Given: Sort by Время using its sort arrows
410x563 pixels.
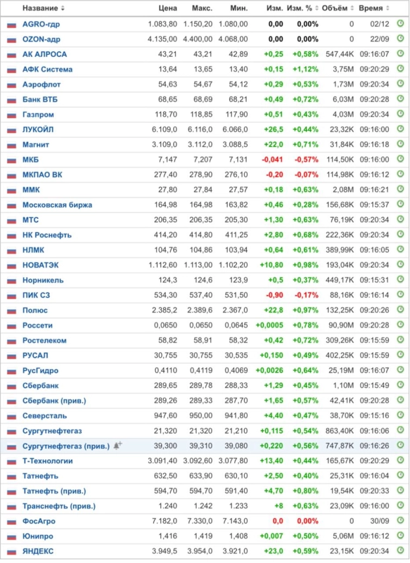Looking at the screenshot, I should point(388,9).
